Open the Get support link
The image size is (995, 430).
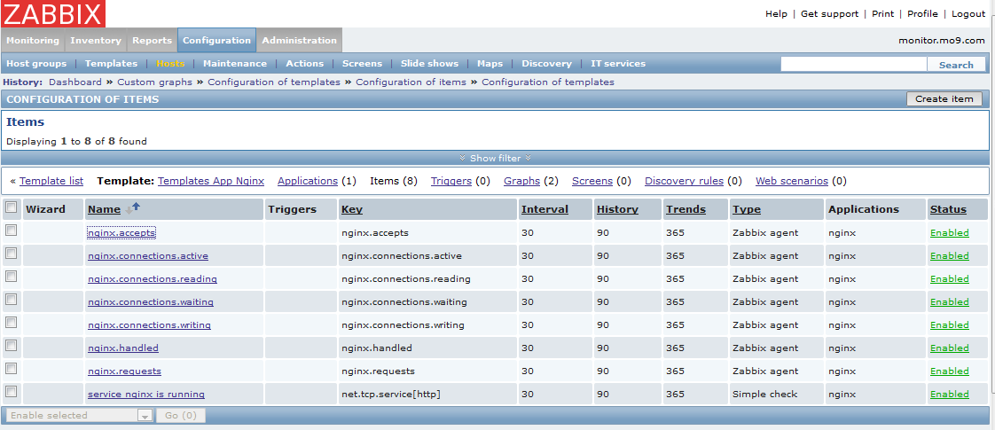[x=829, y=14]
